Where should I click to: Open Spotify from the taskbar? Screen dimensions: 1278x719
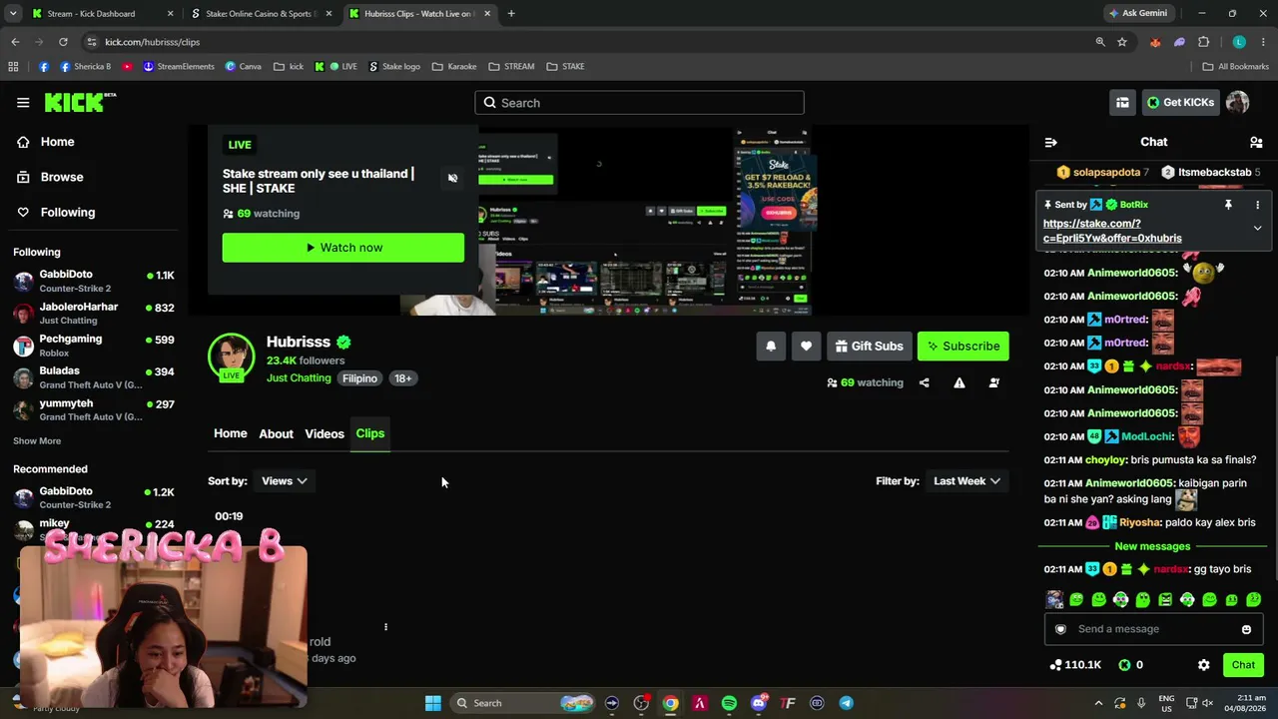729,703
